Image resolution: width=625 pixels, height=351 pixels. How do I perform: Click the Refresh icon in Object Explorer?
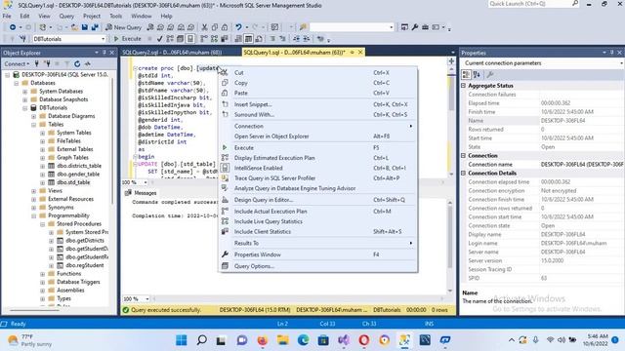point(77,63)
